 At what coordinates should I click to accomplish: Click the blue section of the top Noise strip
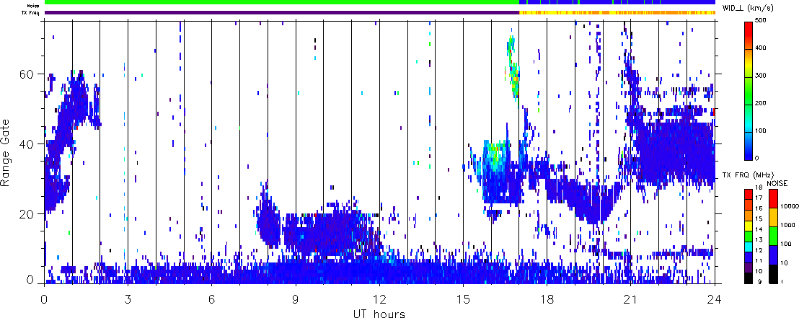point(617,2)
